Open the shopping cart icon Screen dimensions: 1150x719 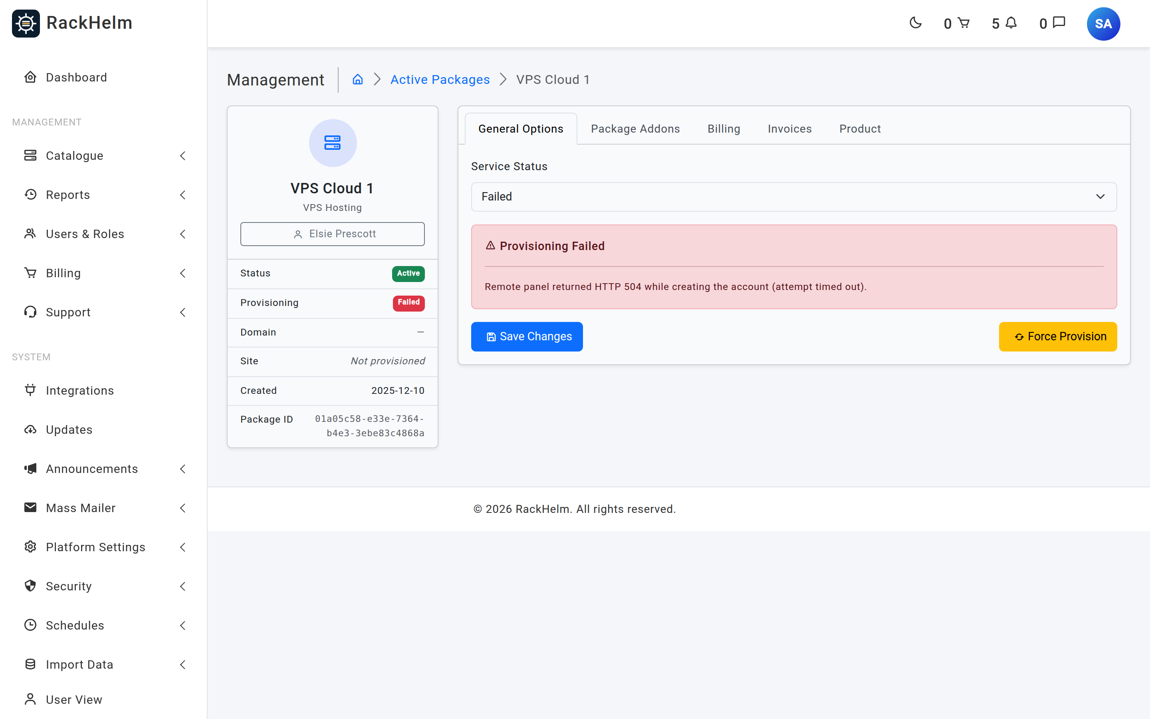[963, 23]
